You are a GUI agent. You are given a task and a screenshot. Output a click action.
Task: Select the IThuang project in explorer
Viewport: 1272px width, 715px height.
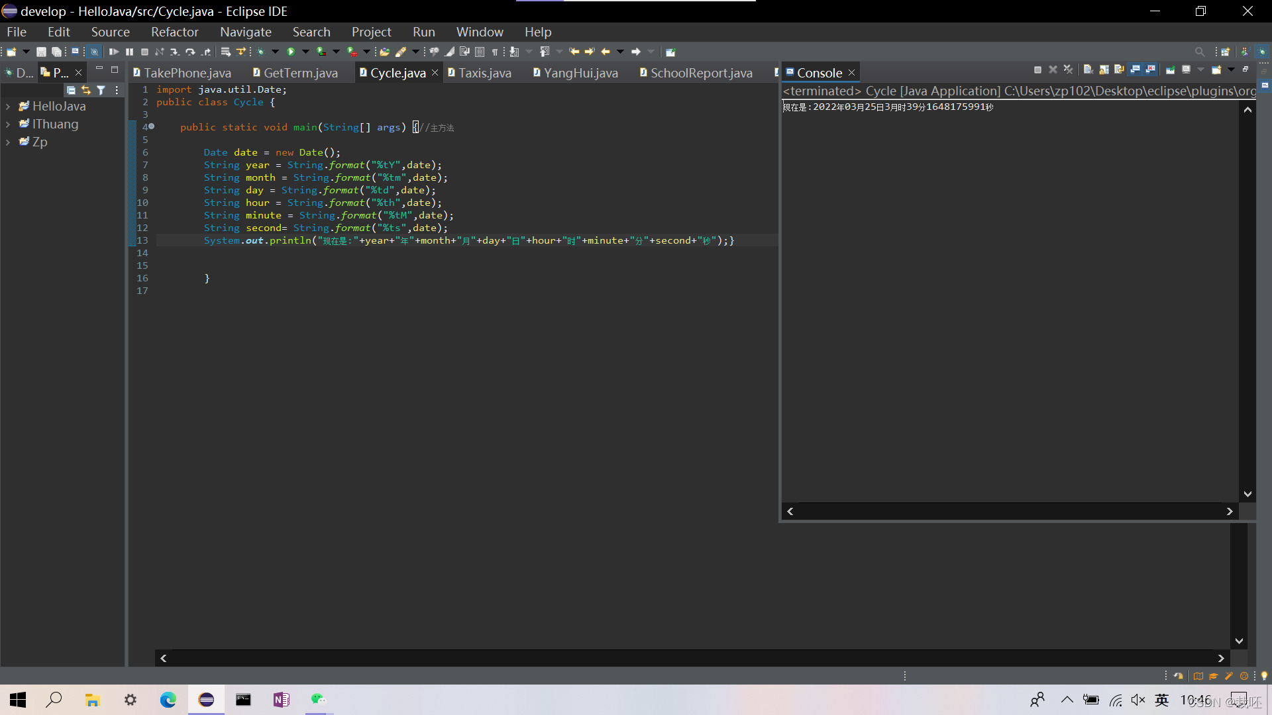pos(55,124)
